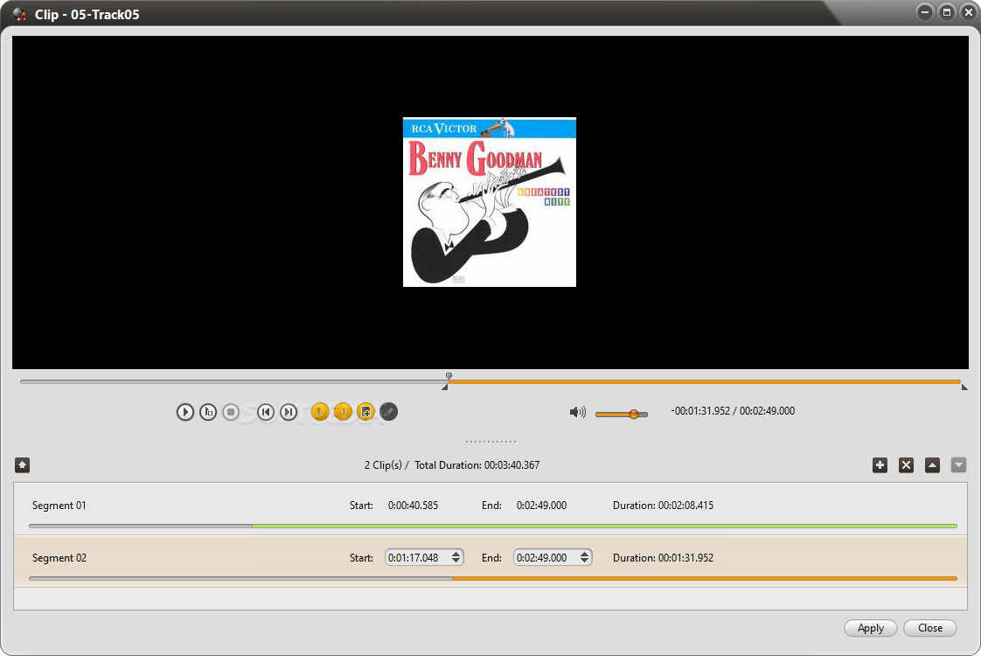Click the dark edit pencil icon

click(x=388, y=412)
